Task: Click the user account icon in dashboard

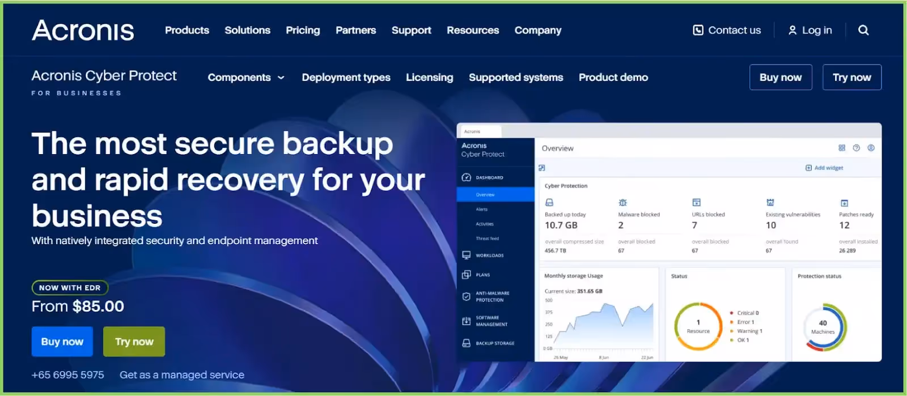Action: (x=871, y=148)
